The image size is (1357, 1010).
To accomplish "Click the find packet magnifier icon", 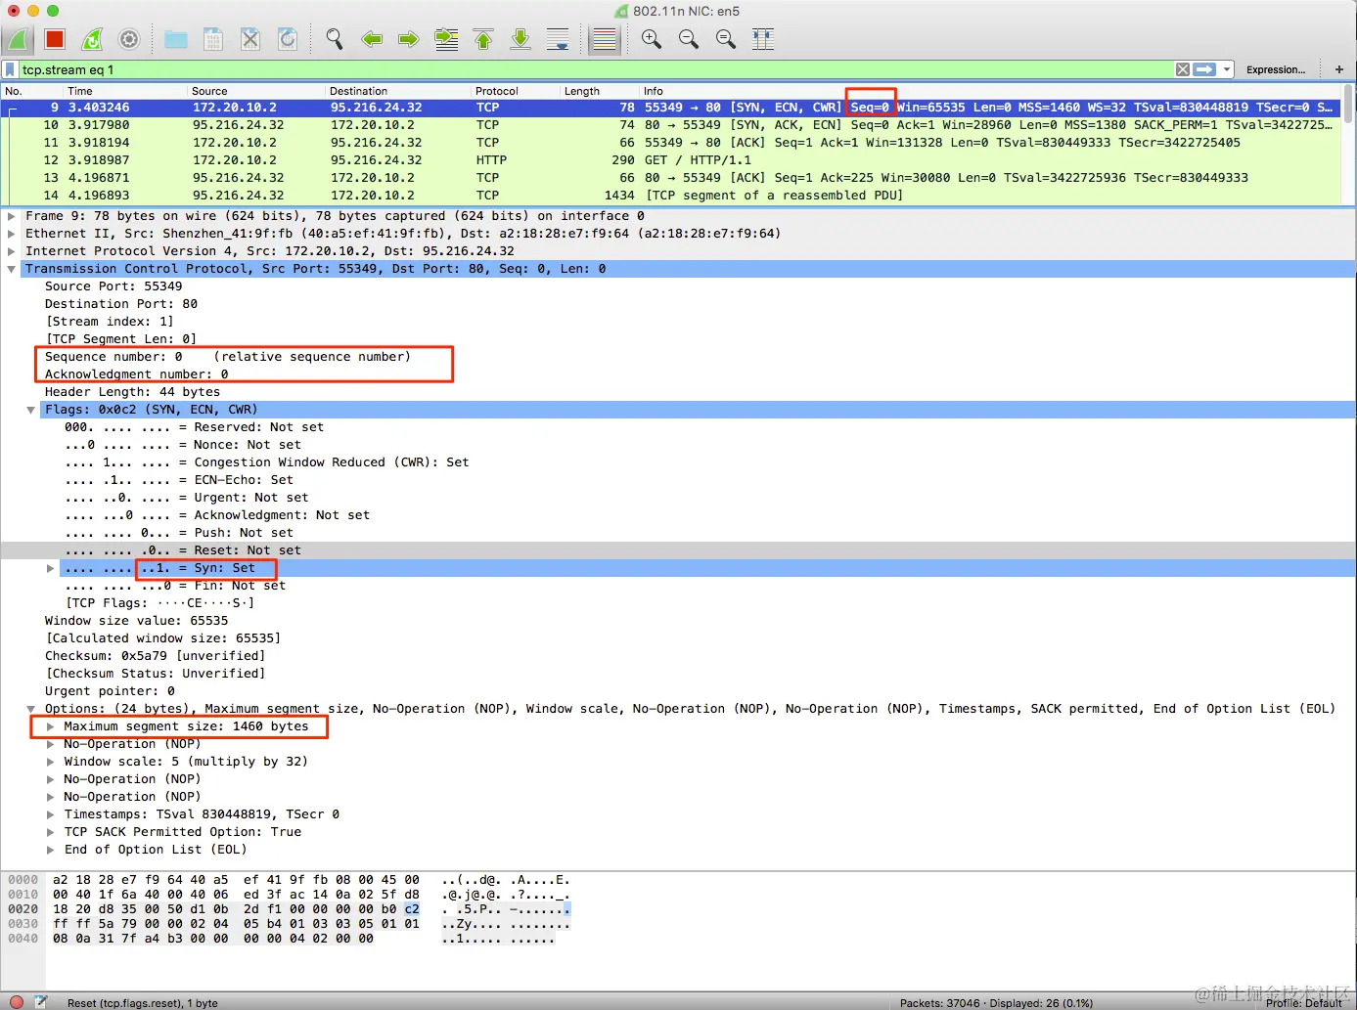I will pyautogui.click(x=335, y=39).
